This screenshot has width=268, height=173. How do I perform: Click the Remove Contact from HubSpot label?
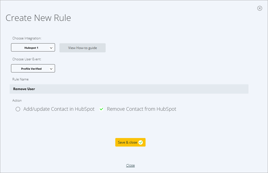coord(141,109)
